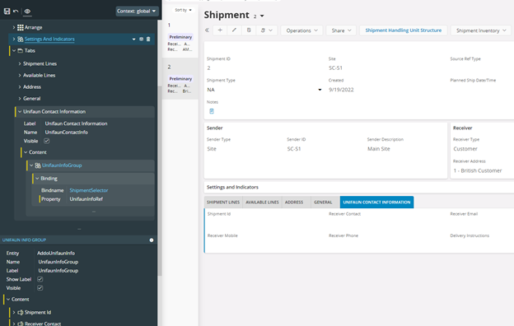Collapse the Binding node
This screenshot has width=514, height=326.
coord(37,179)
